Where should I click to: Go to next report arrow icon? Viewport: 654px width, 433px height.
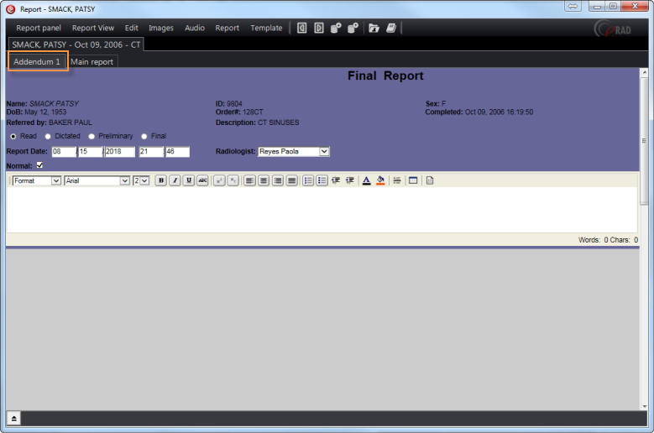(319, 28)
